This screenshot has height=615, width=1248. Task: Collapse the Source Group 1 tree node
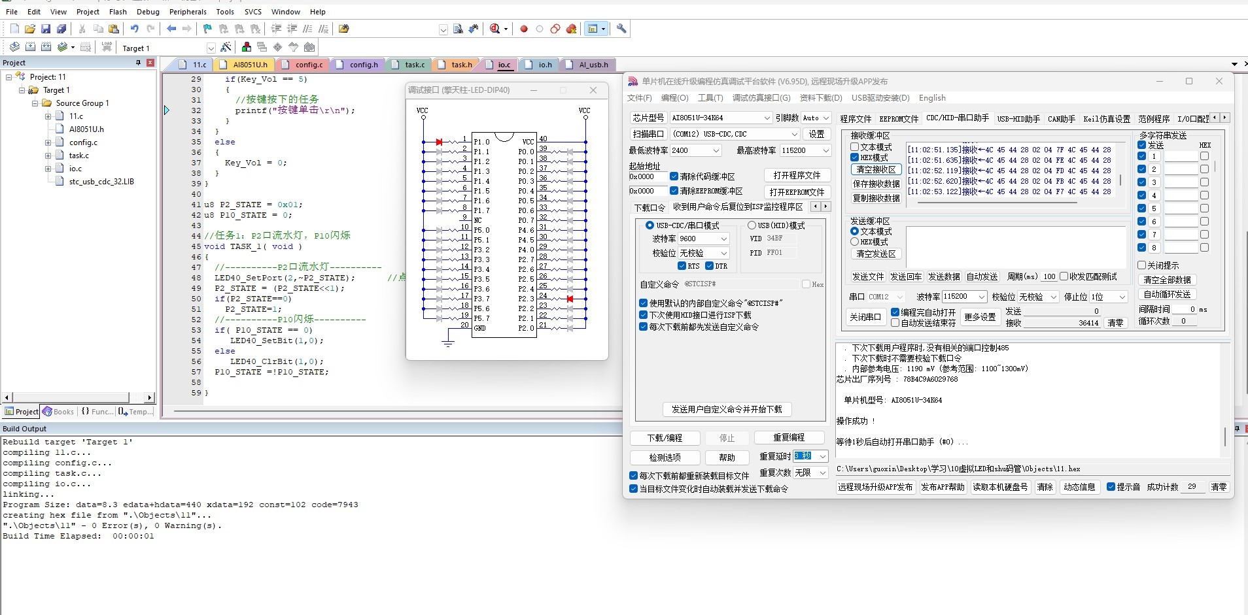point(35,103)
